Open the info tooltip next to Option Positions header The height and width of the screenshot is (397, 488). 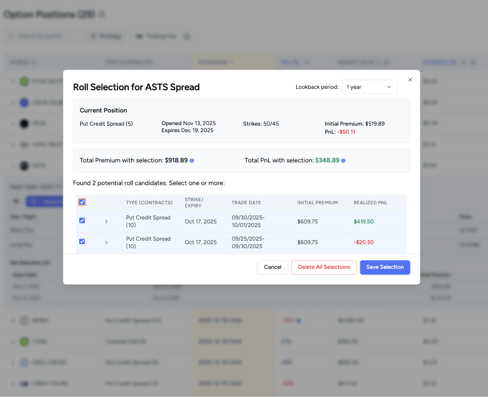(102, 15)
